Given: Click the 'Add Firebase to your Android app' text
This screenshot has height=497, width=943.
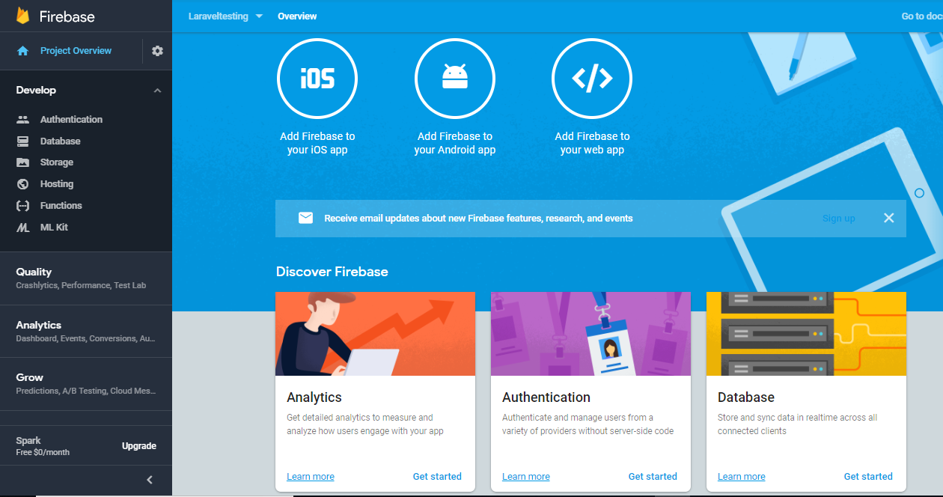Looking at the screenshot, I should tap(455, 143).
